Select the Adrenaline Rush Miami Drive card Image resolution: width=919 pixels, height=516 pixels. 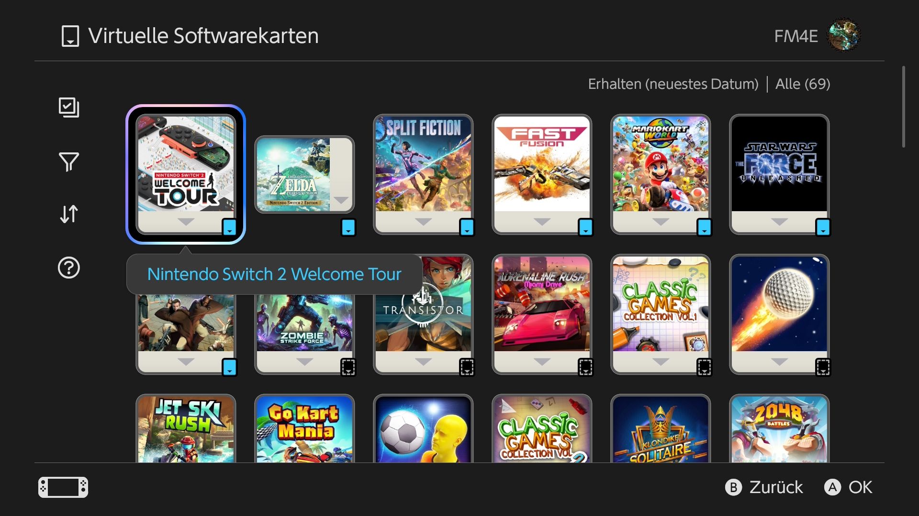pos(542,314)
